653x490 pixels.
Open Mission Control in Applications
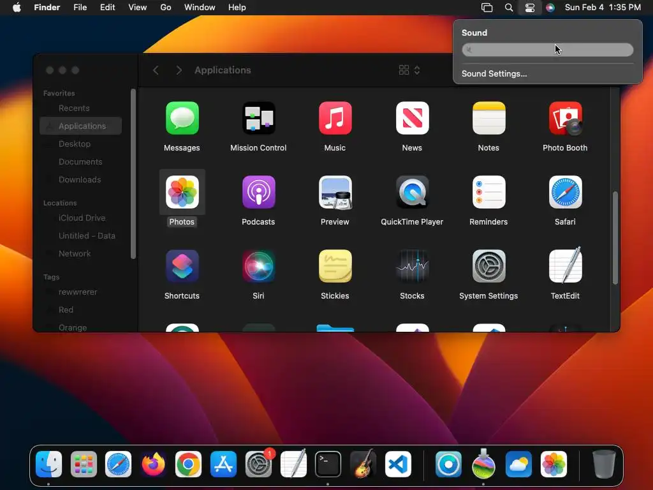(x=259, y=118)
